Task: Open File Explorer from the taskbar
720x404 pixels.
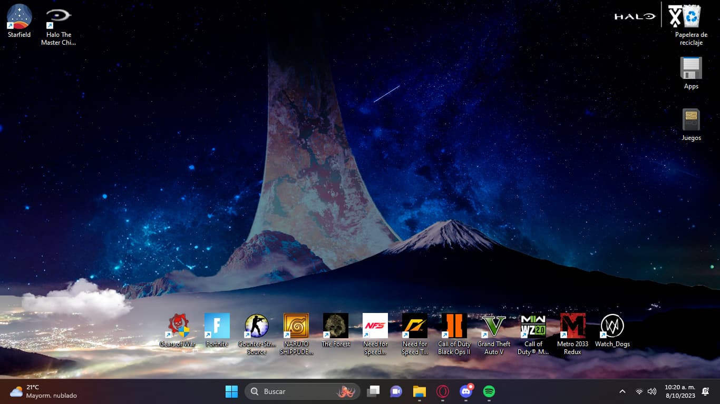Action: point(419,391)
